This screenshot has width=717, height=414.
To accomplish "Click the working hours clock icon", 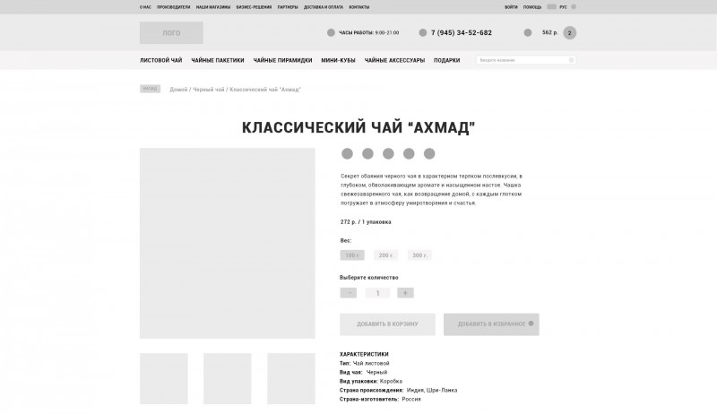I will (x=331, y=32).
